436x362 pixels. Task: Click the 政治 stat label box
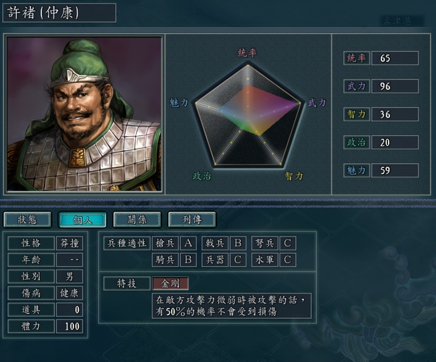[x=357, y=142]
